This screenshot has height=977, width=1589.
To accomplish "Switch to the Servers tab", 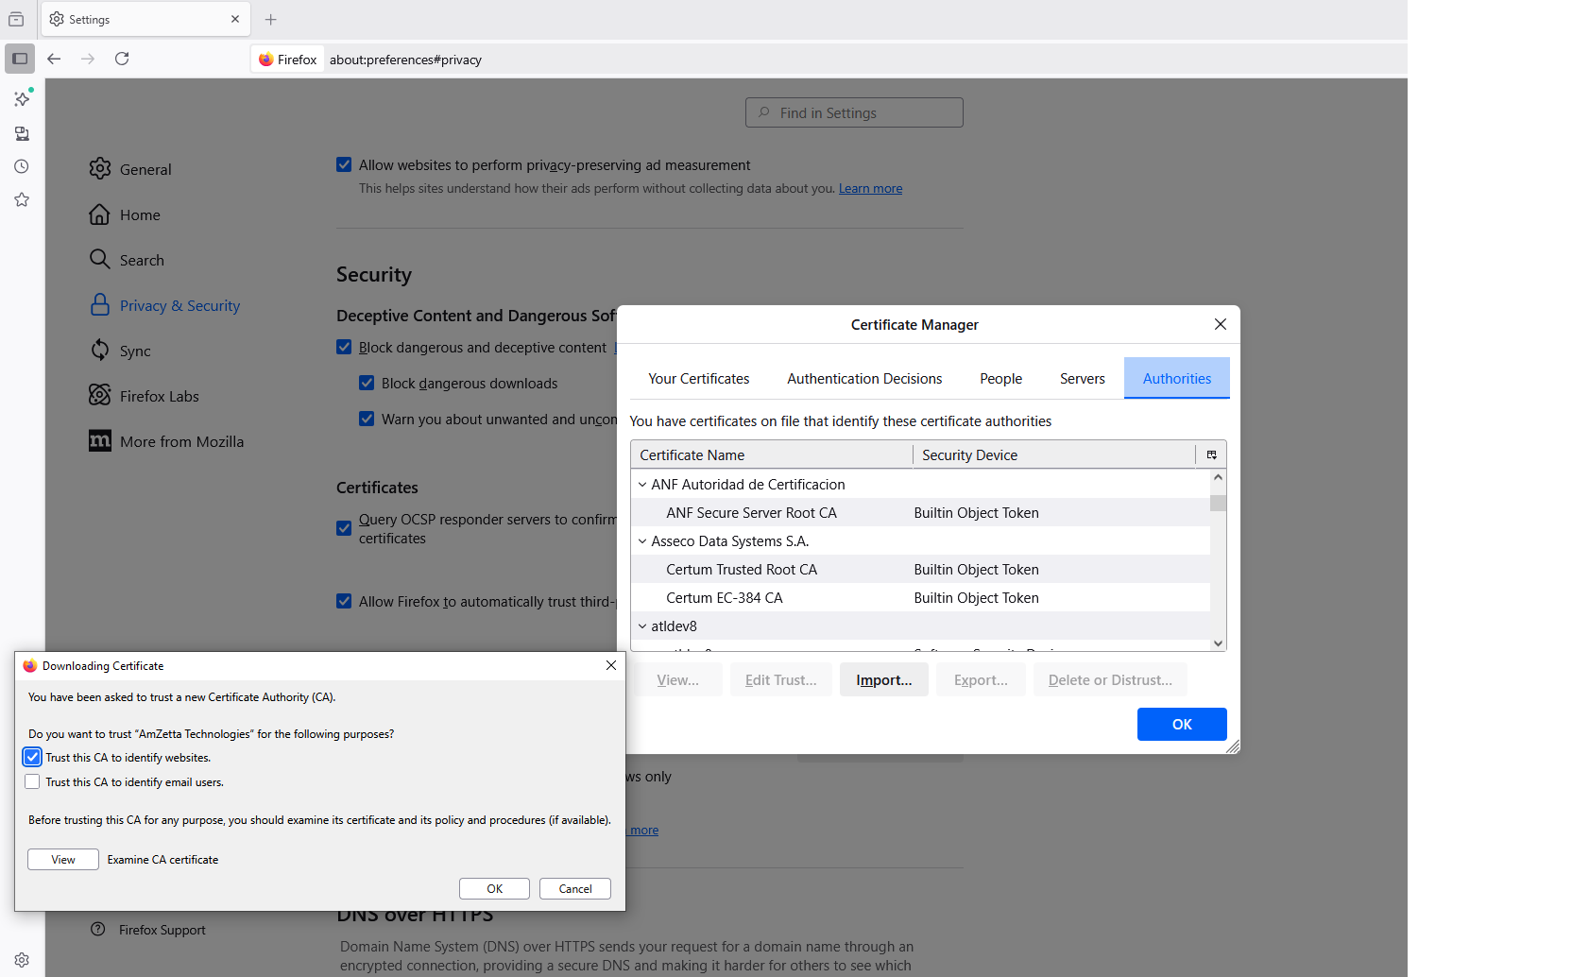I will pyautogui.click(x=1082, y=379).
